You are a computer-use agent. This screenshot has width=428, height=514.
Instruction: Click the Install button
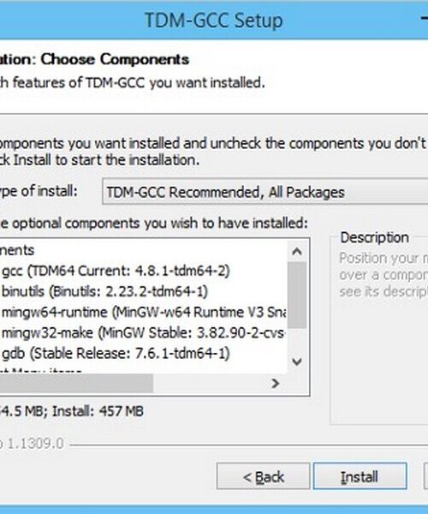tap(360, 476)
